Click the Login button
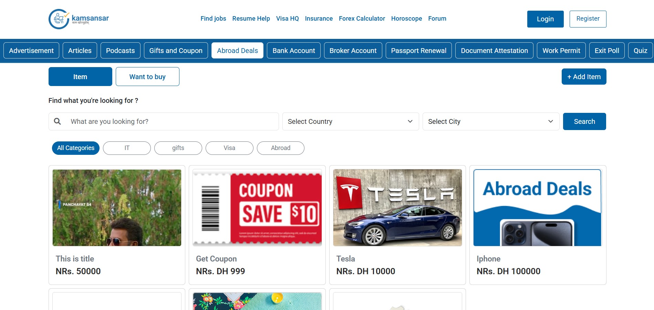 click(545, 19)
